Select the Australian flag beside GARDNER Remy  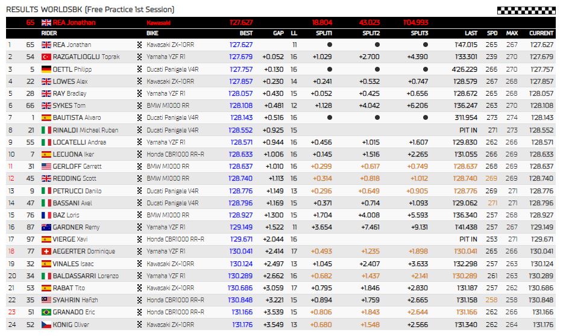tap(46, 227)
